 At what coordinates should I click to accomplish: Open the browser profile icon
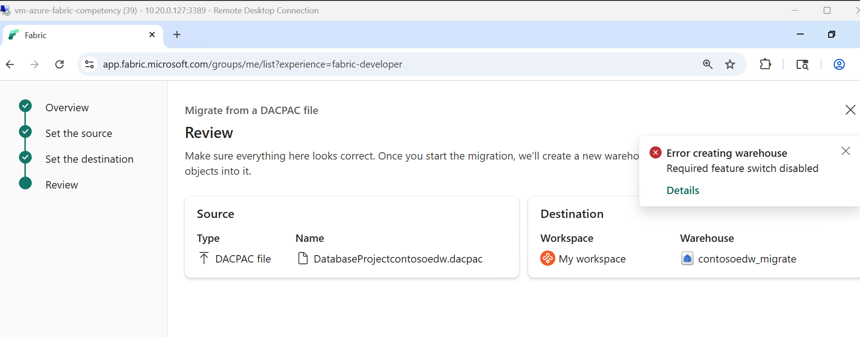(839, 64)
